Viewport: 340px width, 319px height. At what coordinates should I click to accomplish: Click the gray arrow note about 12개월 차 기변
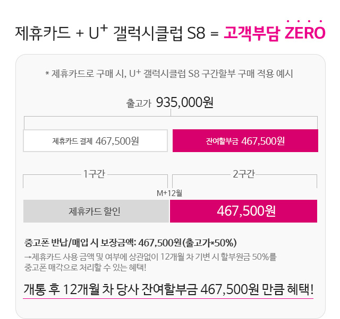[150, 257]
